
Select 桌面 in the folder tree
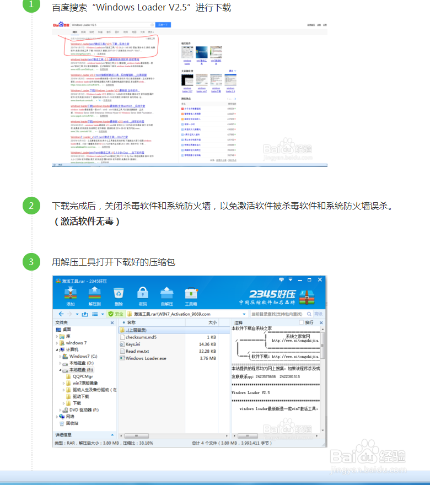(x=63, y=330)
